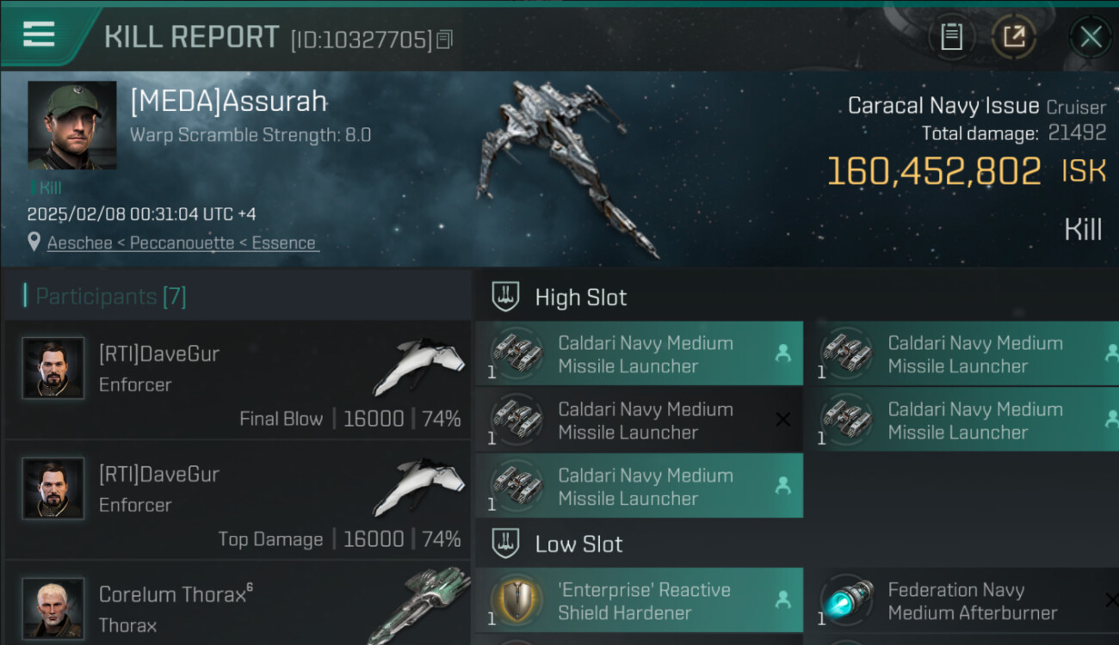Viewport: 1119px width, 645px height.
Task: Click the High Slot shield icon
Action: (505, 298)
